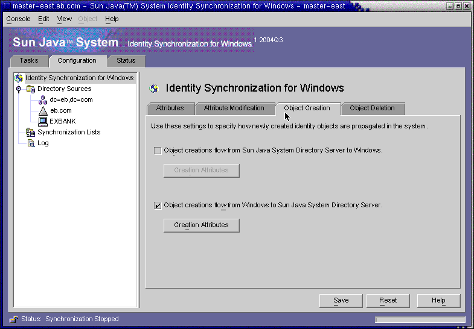Viewport: 474px width, 329px height.
Task: Collapse the Directory Sources tree node
Action: tap(19, 89)
